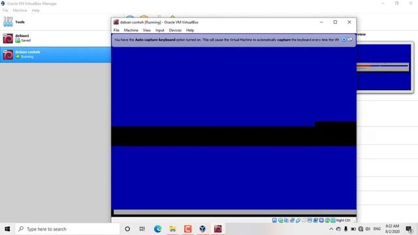
Task: Click the debian contoh window title icon
Action: pos(116,22)
